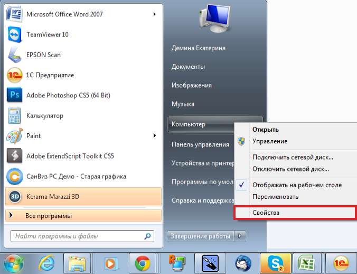Open the Калькулятор icon
Screen dimensions: 357x274
15,115
